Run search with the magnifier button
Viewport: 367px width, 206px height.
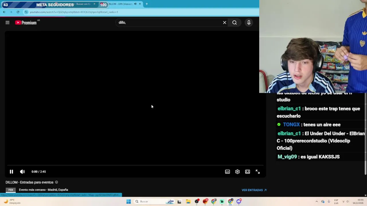point(235,23)
